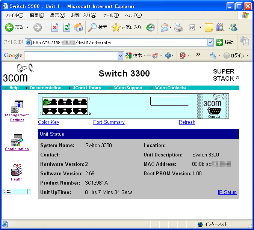Click the IE Back arrow button
This screenshot has width=254, height=230.
[9, 27]
